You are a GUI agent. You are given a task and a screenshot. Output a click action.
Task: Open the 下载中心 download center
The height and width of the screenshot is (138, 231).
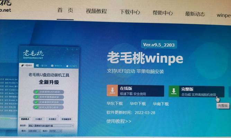130,12
